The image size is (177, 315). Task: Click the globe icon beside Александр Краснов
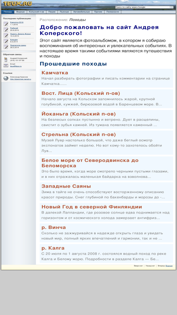pyautogui.click(x=6, y=78)
